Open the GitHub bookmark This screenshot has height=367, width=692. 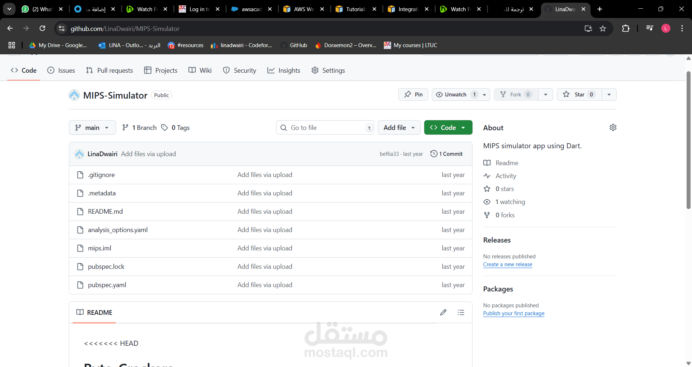294,45
